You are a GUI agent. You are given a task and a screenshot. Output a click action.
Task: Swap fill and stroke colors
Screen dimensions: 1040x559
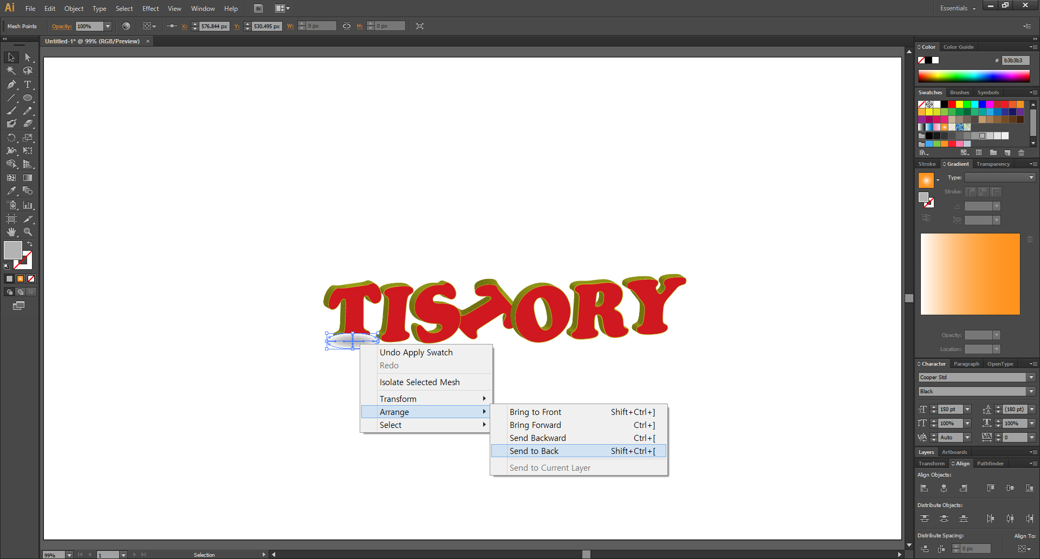[30, 244]
